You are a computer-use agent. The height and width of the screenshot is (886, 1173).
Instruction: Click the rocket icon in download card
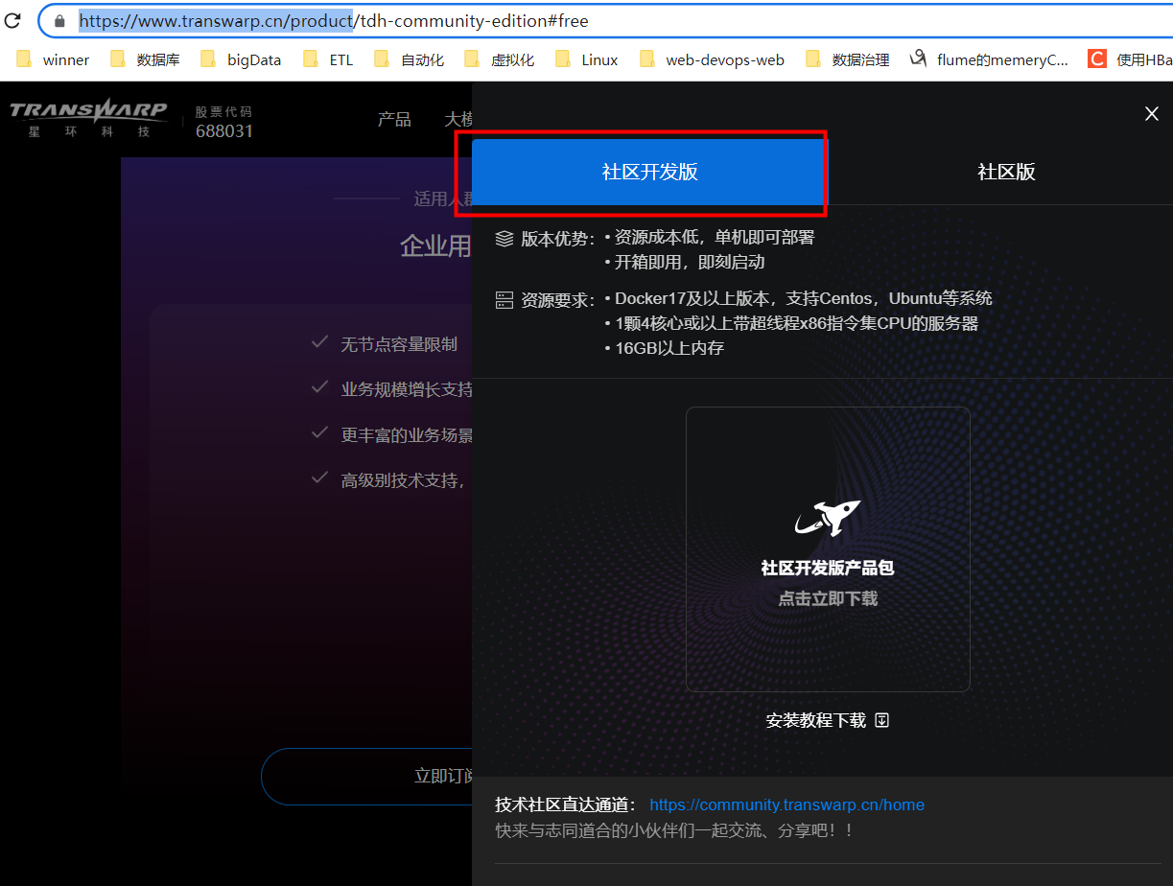pyautogui.click(x=828, y=518)
